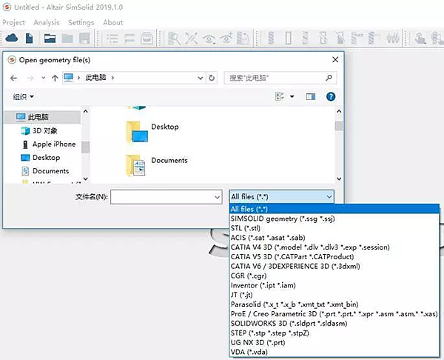Go up one folder level arrow
Image resolution: width=444 pixels, height=360 pixels.
click(55, 78)
